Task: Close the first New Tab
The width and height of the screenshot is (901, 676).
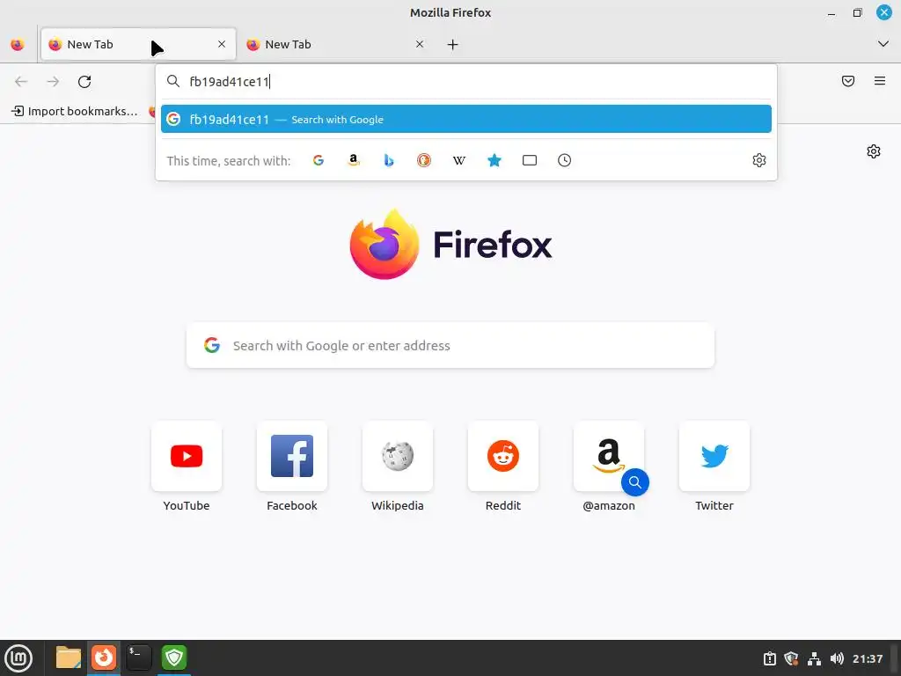Action: 222,44
